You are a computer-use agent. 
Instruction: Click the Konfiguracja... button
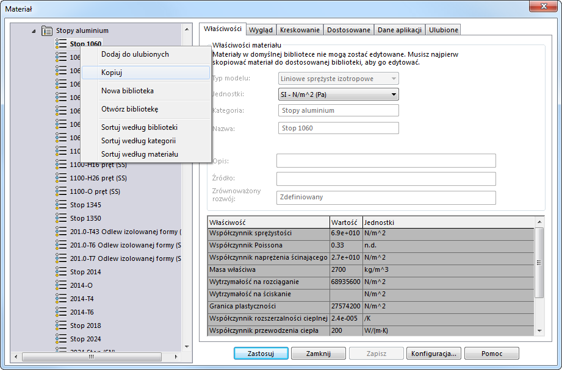point(433,354)
